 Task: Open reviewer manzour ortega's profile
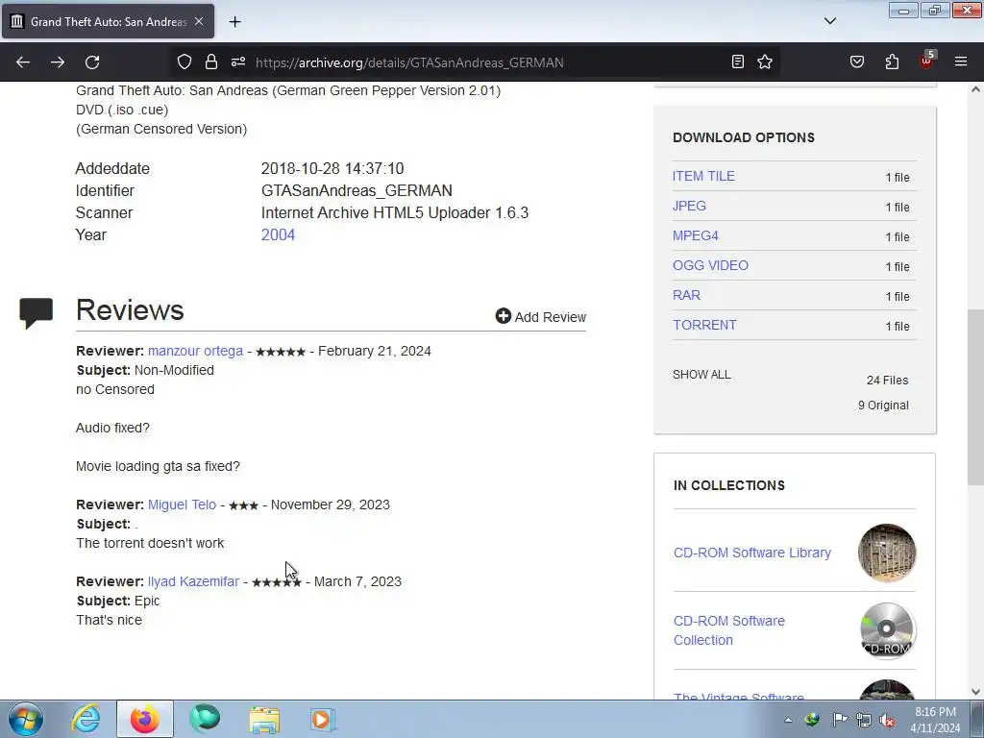tap(195, 351)
